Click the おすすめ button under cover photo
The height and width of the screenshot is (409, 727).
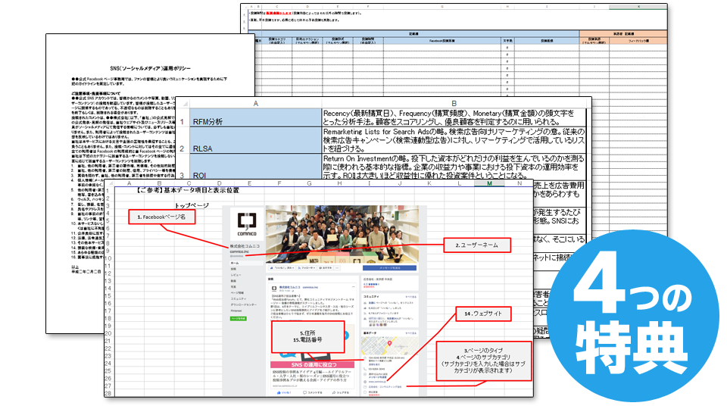tap(325, 268)
